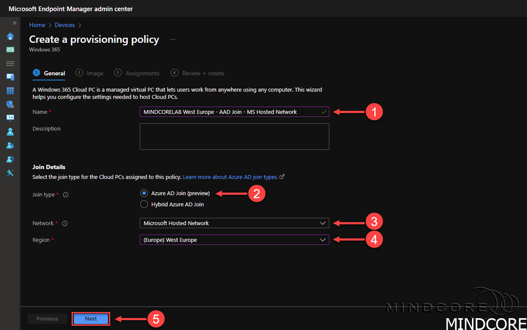Open Reports monitor icon in sidebar
Image resolution: width=527 pixels, height=330 pixels.
(10, 118)
